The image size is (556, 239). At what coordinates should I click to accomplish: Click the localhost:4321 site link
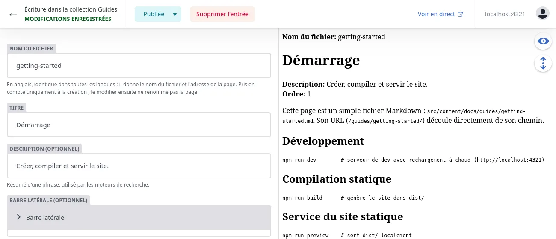click(x=505, y=14)
